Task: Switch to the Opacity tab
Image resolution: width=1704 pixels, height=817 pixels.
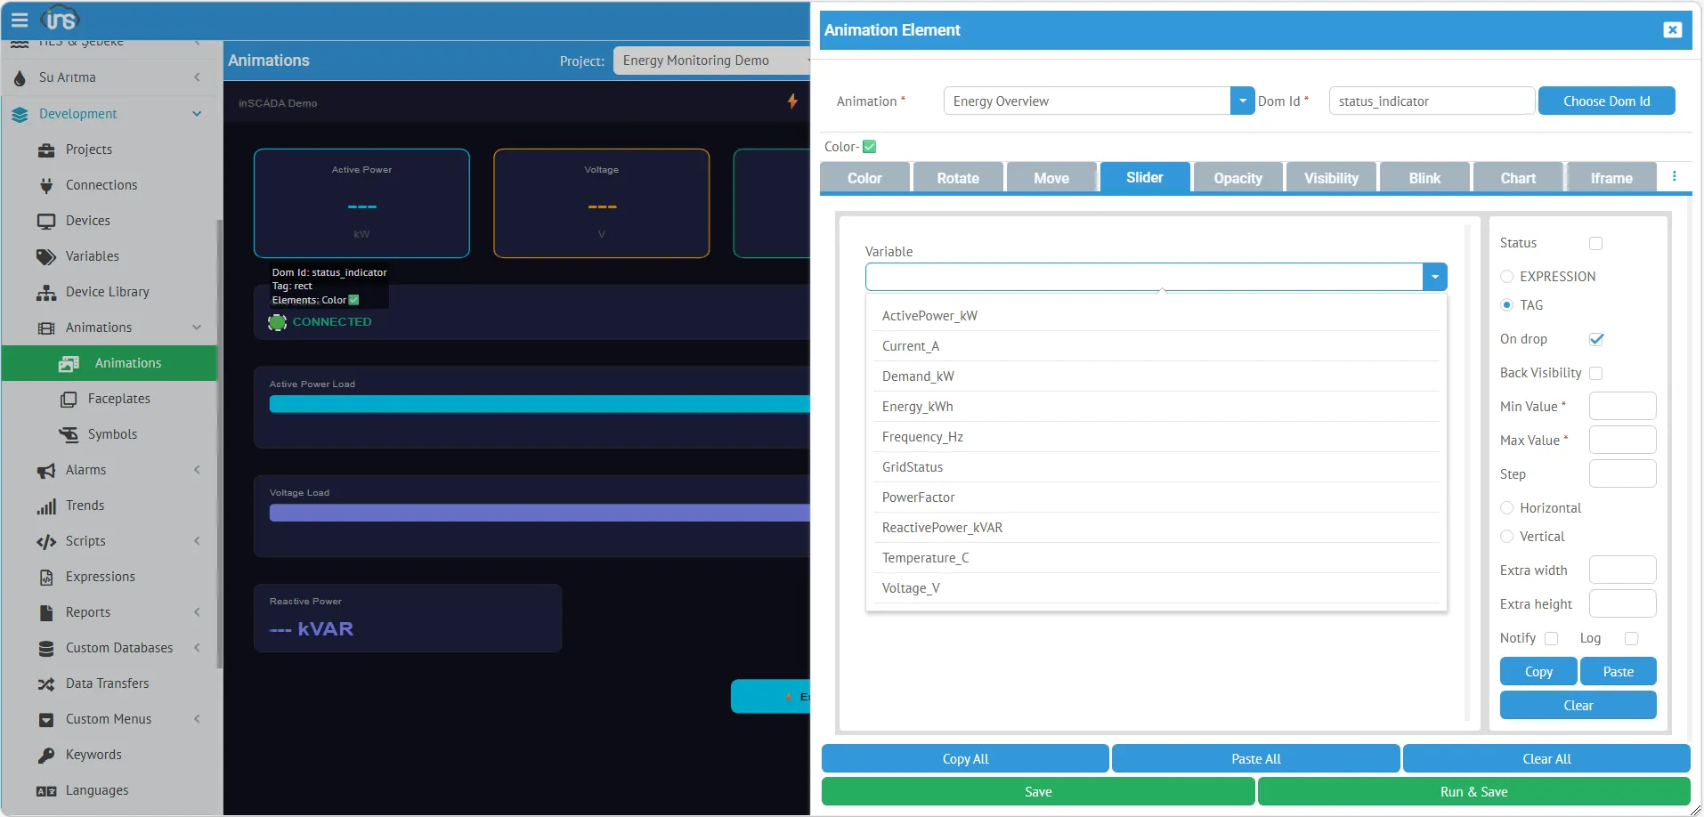Action: pos(1237,177)
